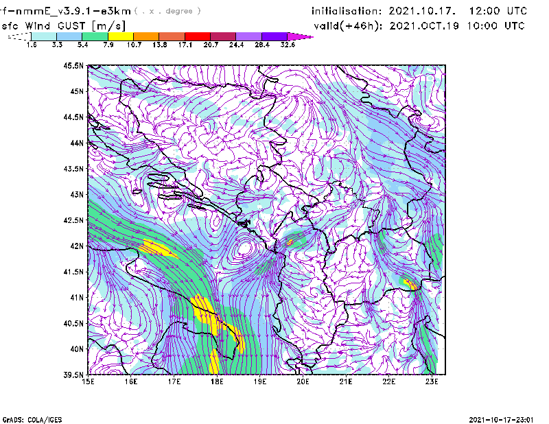This screenshot has width=549, height=424.
Task: Click the "32.6" legend value
Action: 288,45
